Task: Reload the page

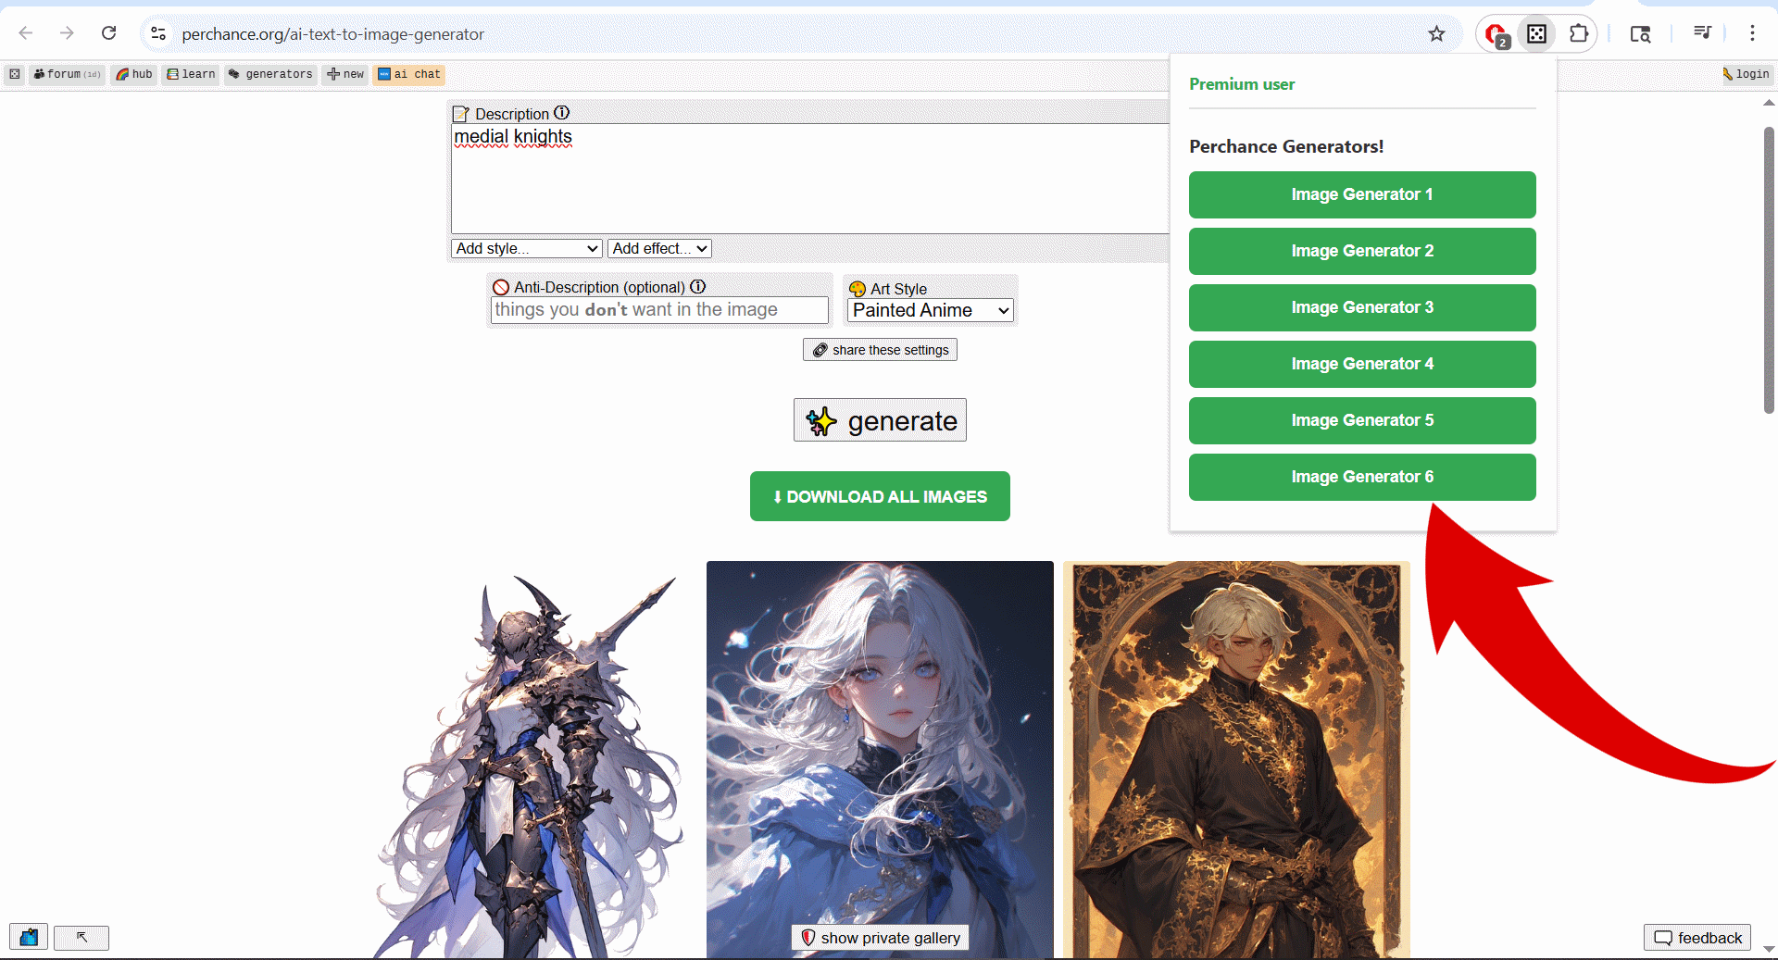Action: coord(109,33)
